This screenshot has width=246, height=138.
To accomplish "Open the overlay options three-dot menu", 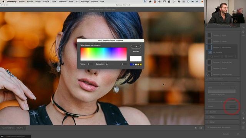I will tap(238, 79).
